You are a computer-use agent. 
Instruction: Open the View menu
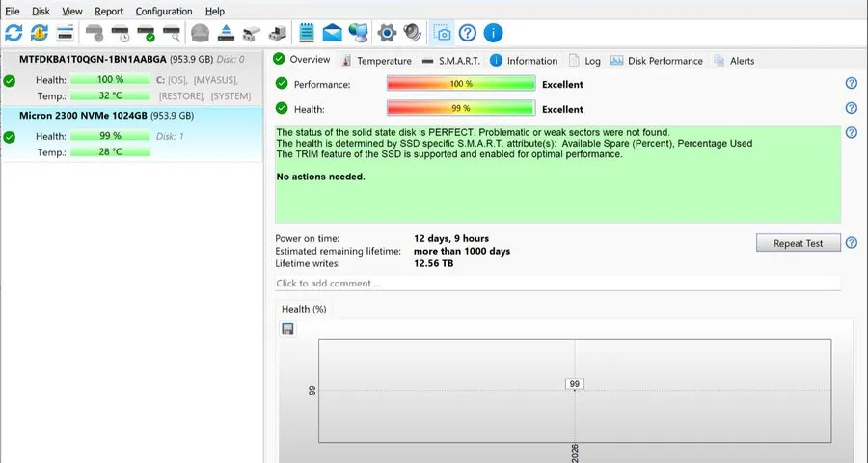click(x=72, y=11)
